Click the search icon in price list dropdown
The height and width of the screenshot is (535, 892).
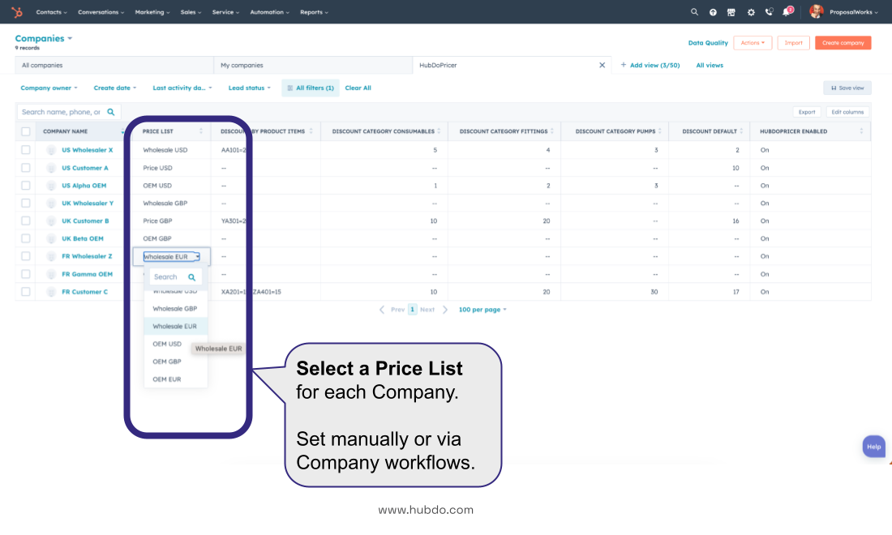click(x=191, y=277)
